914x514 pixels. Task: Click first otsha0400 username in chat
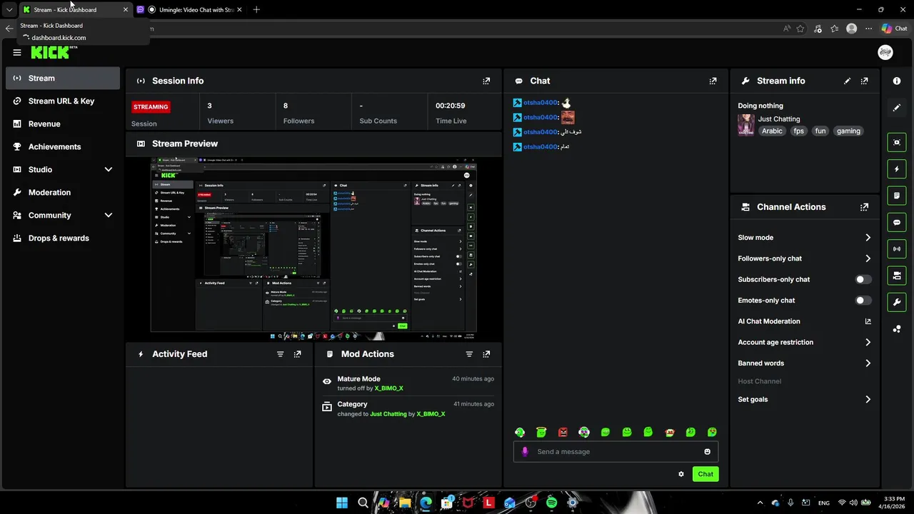540,103
